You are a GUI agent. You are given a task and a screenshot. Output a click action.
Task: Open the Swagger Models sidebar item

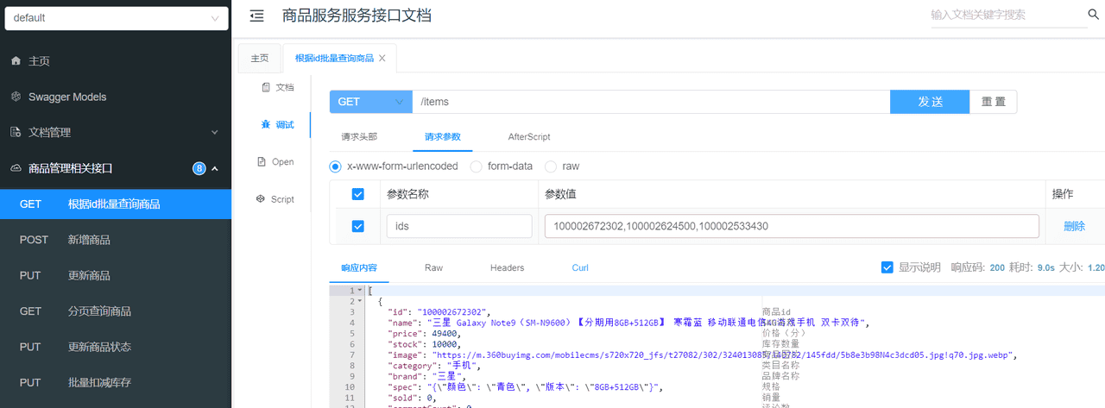point(116,97)
